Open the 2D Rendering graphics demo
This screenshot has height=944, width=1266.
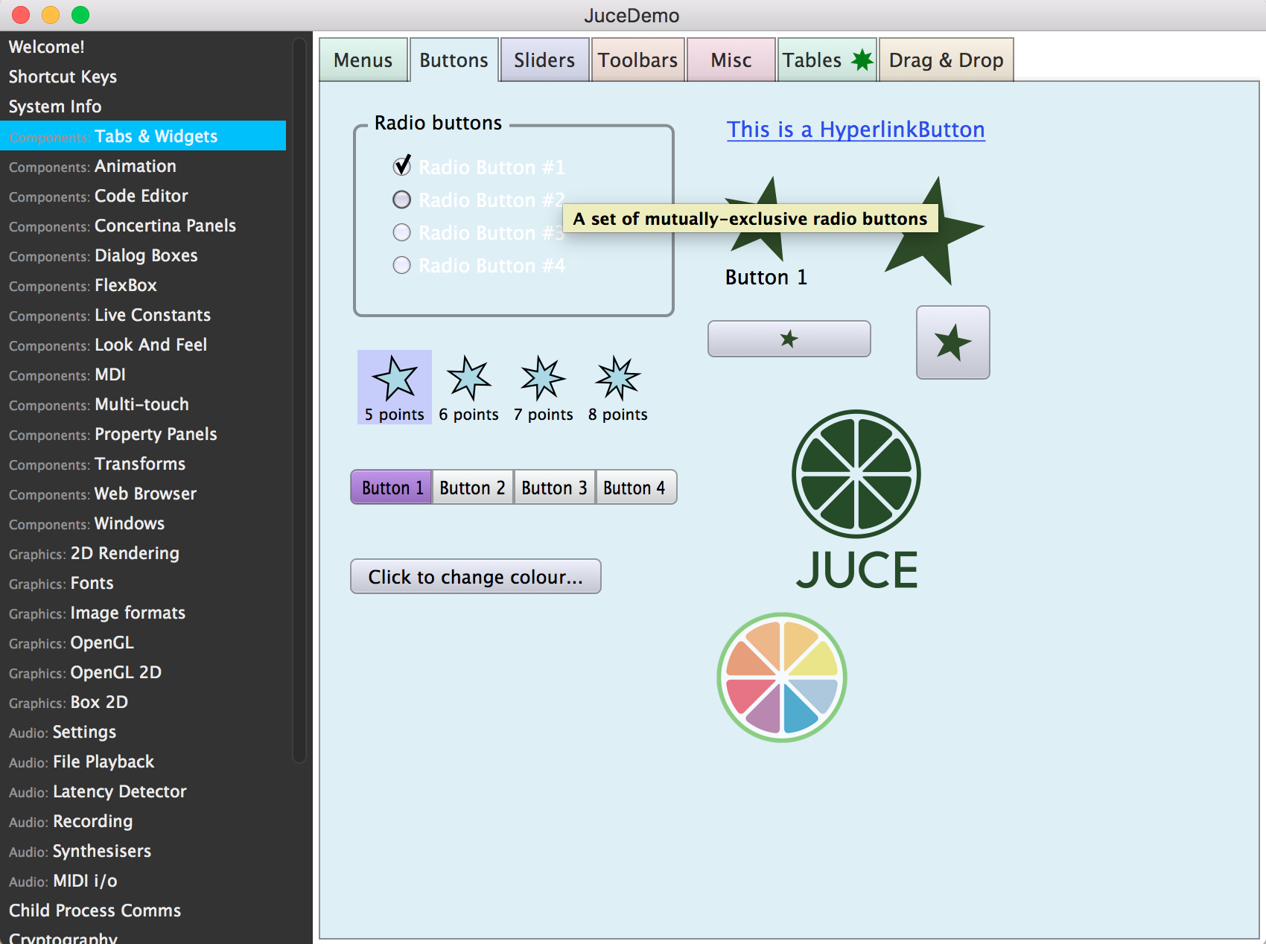(143, 553)
